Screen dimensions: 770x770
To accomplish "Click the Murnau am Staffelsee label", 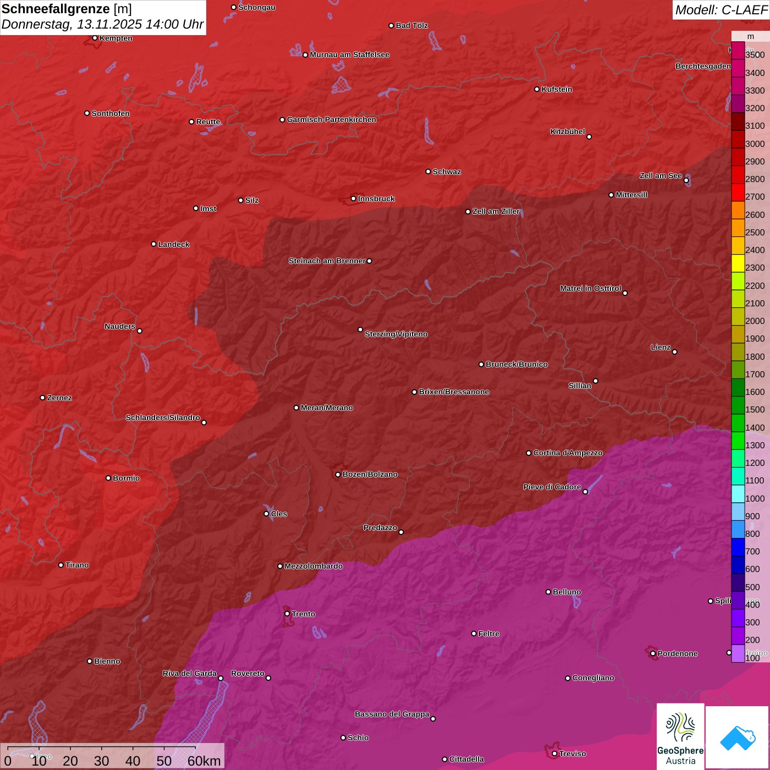I will [349, 55].
